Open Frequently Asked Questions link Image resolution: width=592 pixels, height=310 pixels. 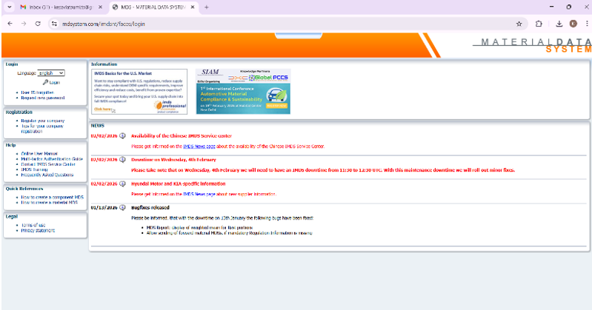tap(47, 175)
